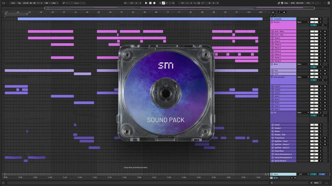
Task: Enable the Draw Mode pencil
Action: (279, 3)
